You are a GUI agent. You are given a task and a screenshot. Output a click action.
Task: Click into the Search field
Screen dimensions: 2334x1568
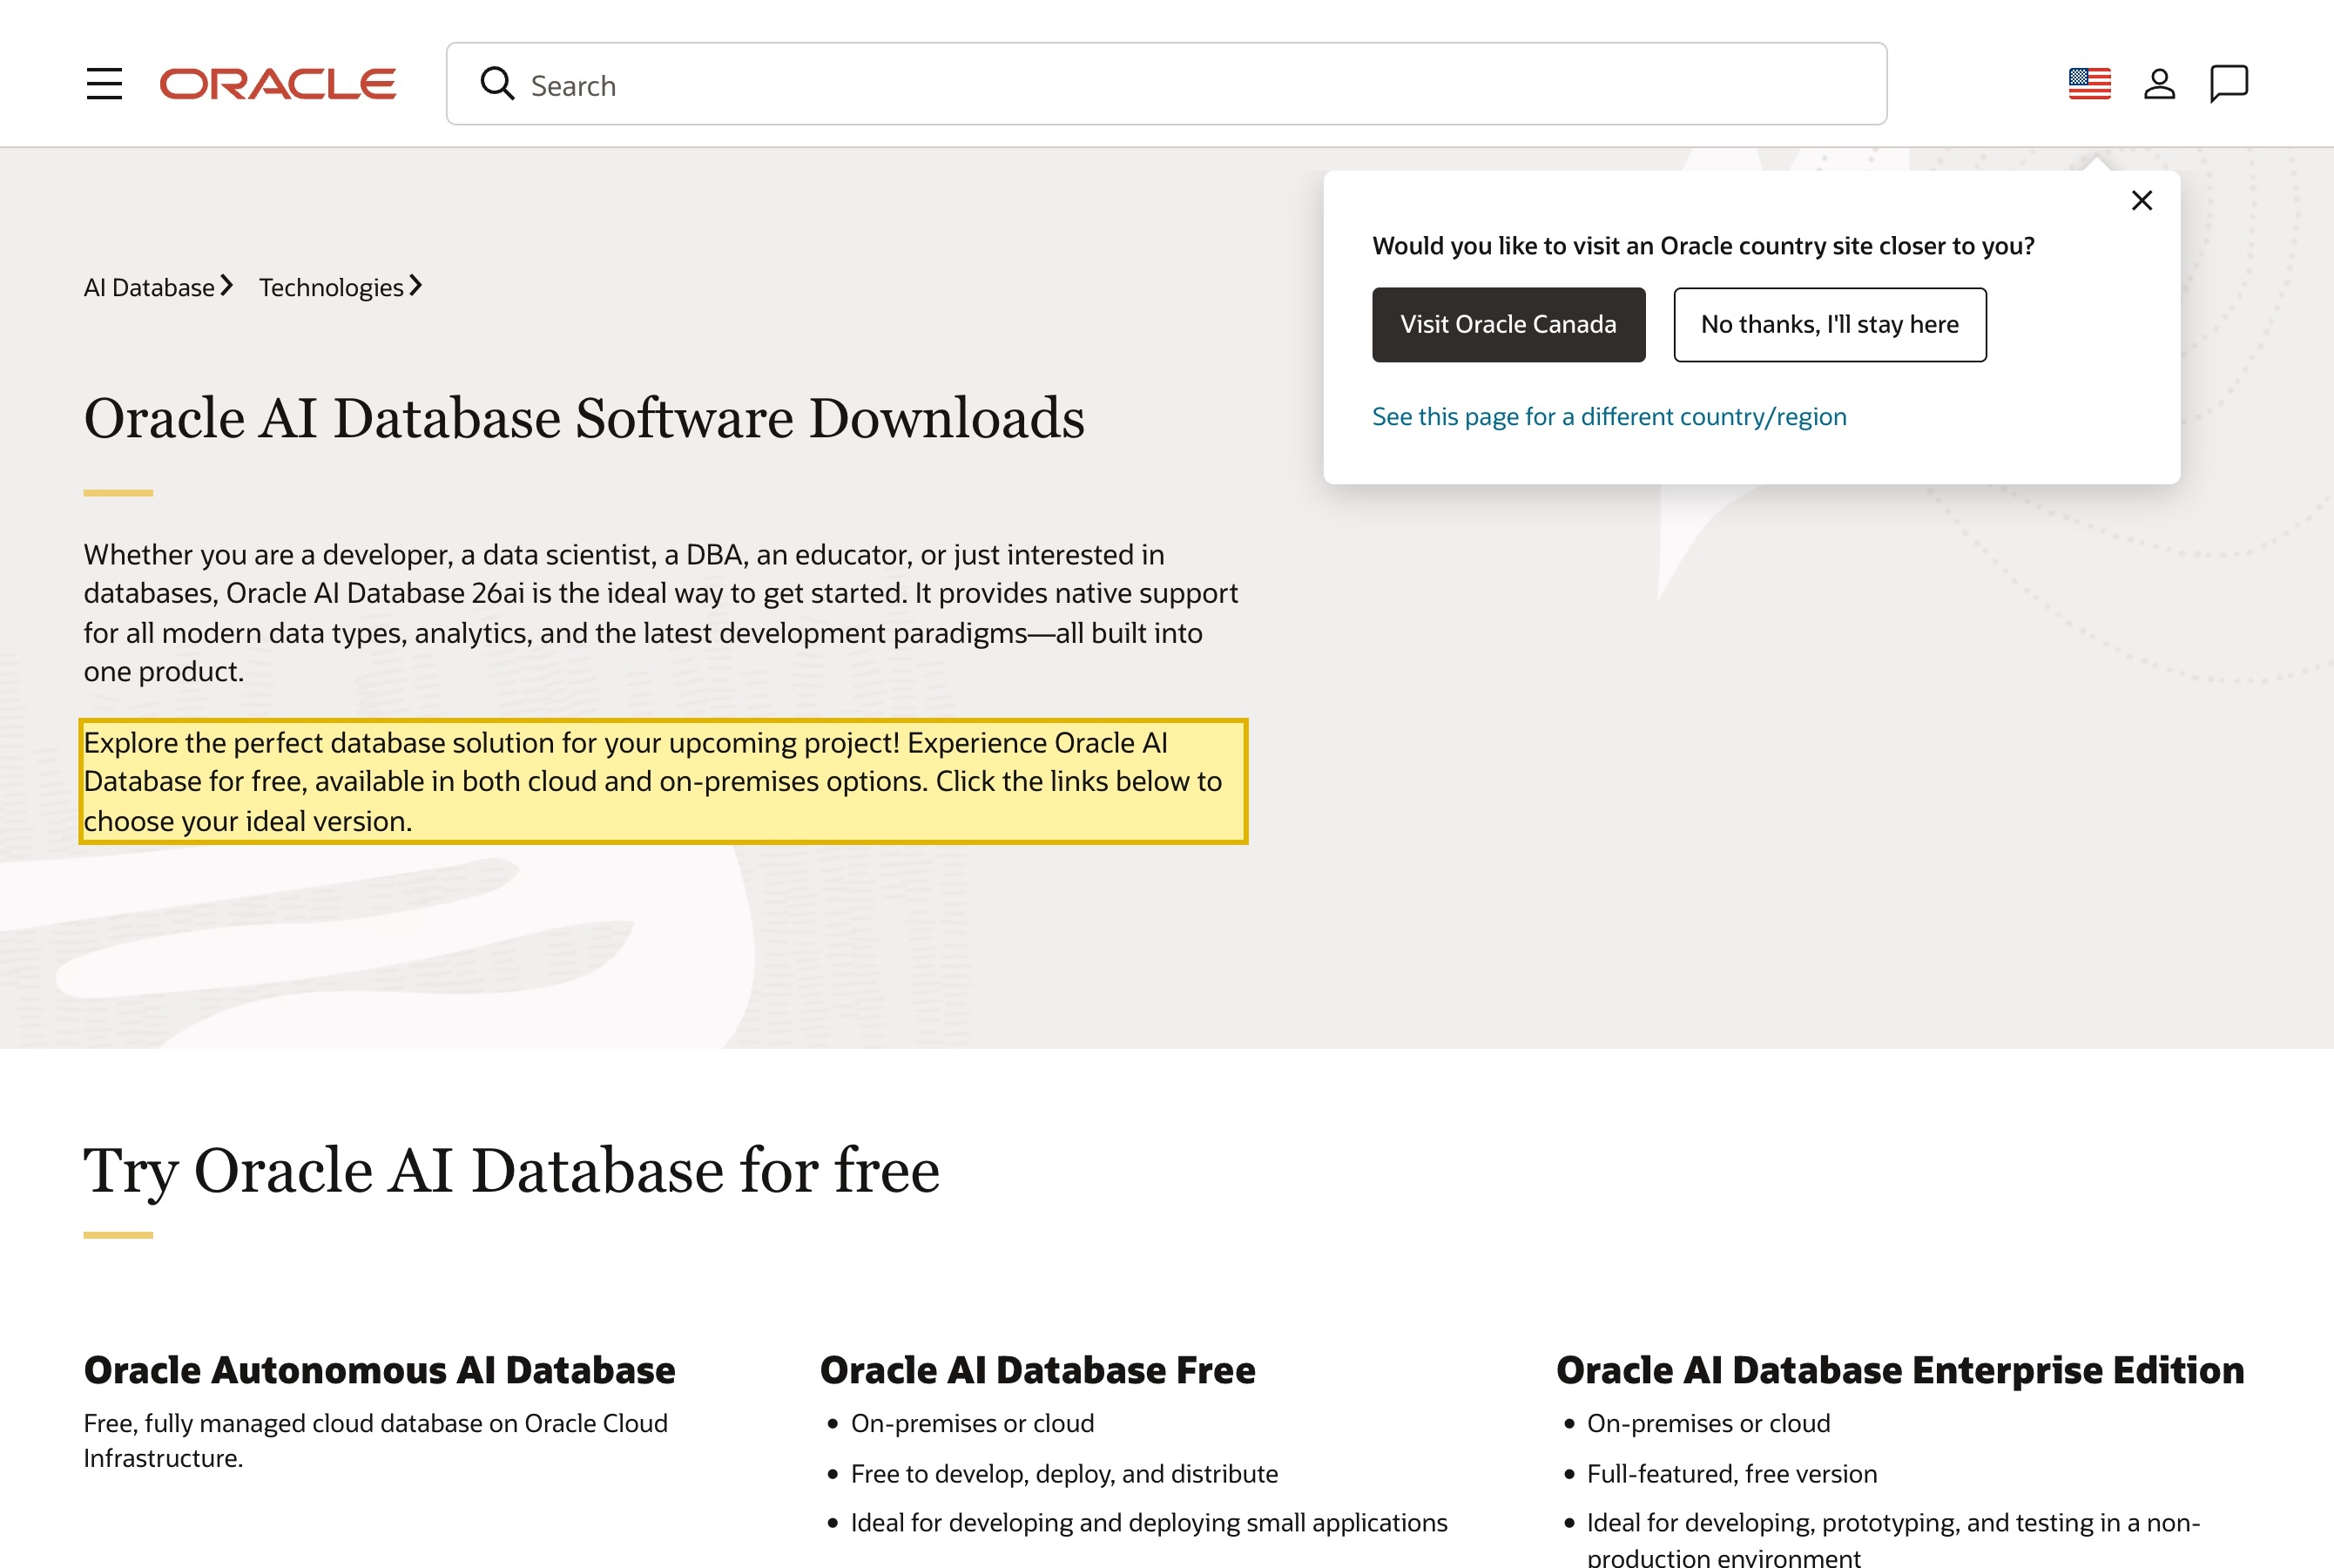pos(1166,84)
